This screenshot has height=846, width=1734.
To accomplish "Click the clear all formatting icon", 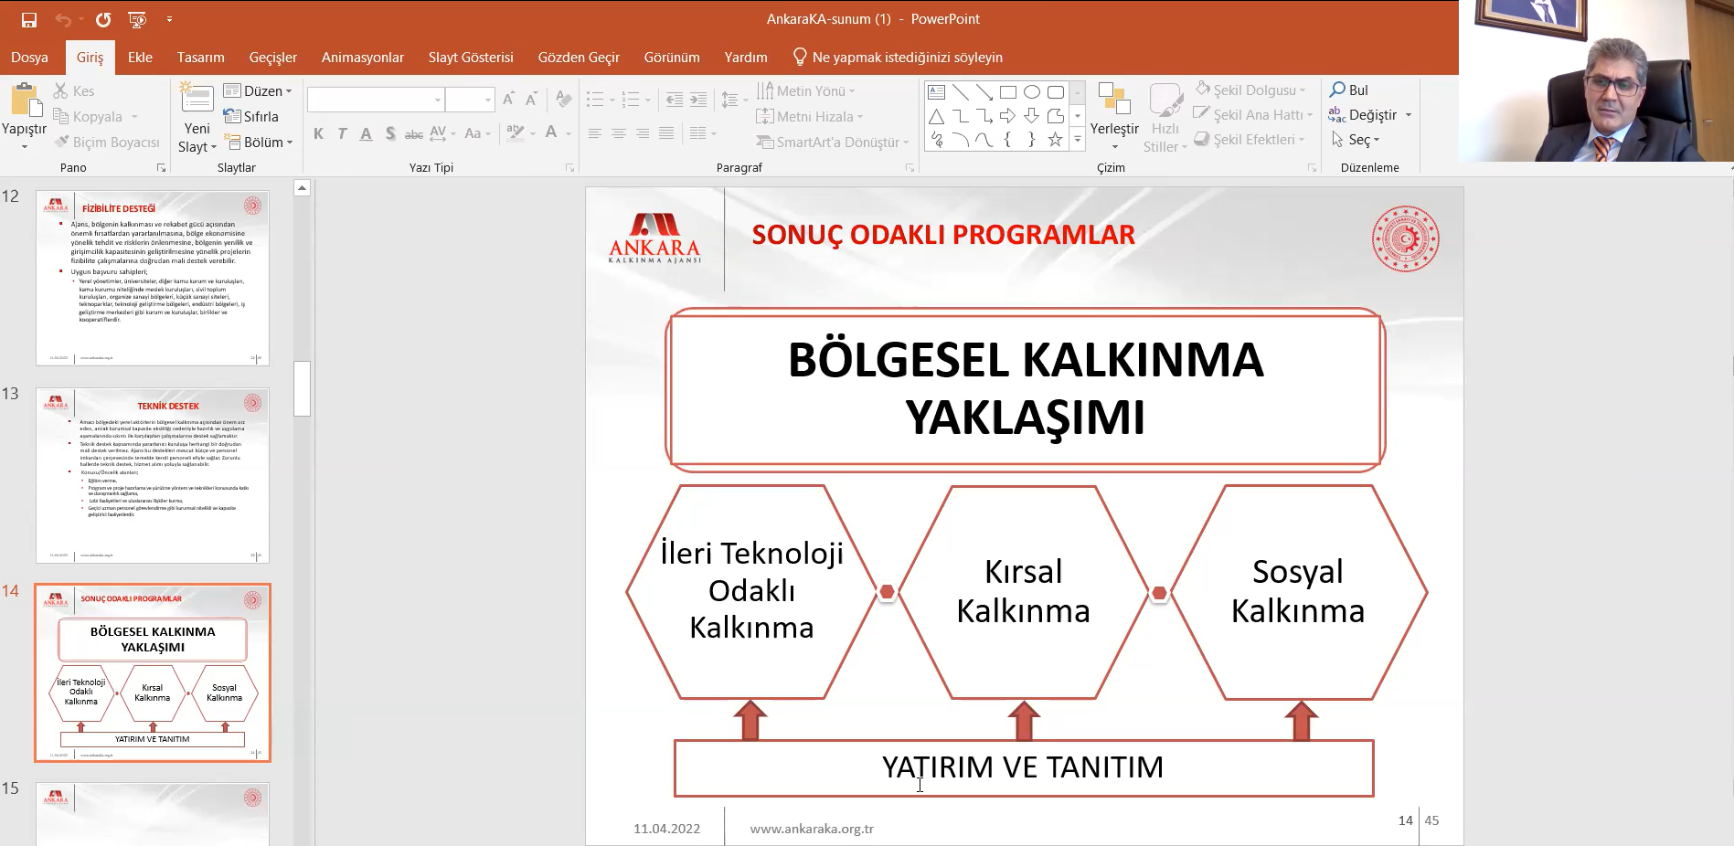I will tap(564, 99).
